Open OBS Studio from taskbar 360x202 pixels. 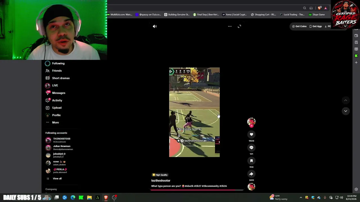pos(114,198)
